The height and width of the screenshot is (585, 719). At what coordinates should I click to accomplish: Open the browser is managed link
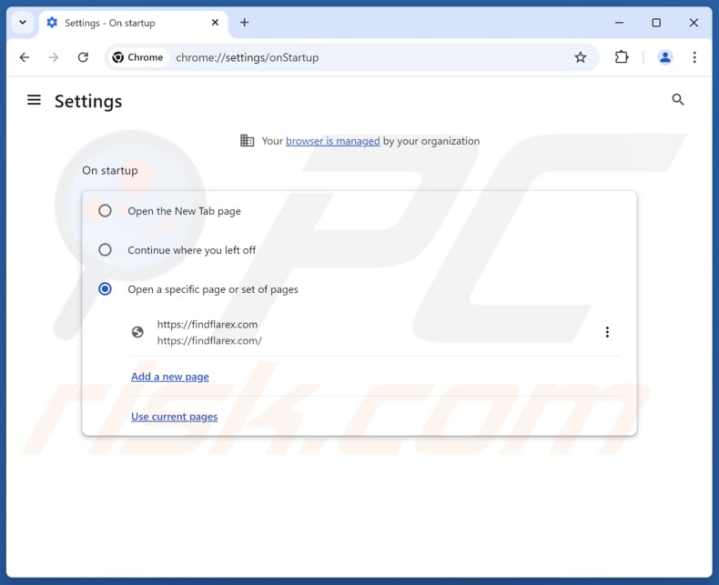(x=332, y=141)
